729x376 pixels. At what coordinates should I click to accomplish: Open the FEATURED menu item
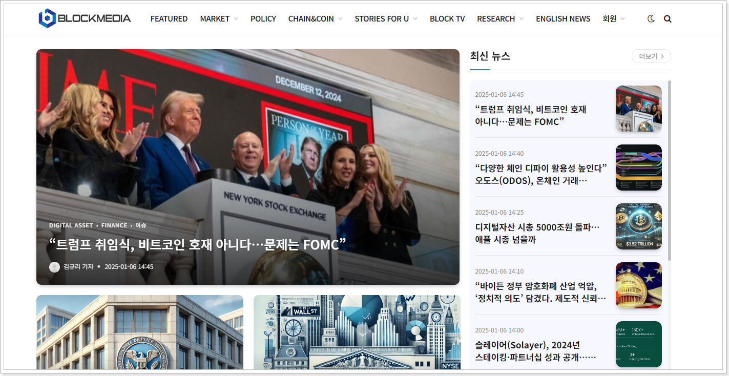tap(169, 18)
